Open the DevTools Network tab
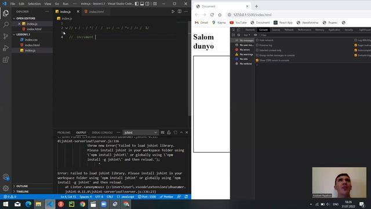Viewport: 371px width, 209px height. (289, 30)
